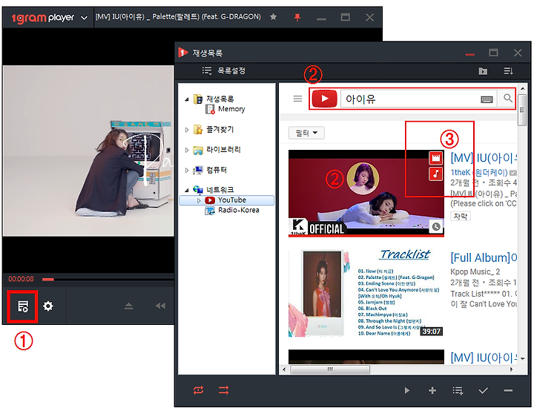
Task: Click the magnifier search button
Action: (507, 99)
